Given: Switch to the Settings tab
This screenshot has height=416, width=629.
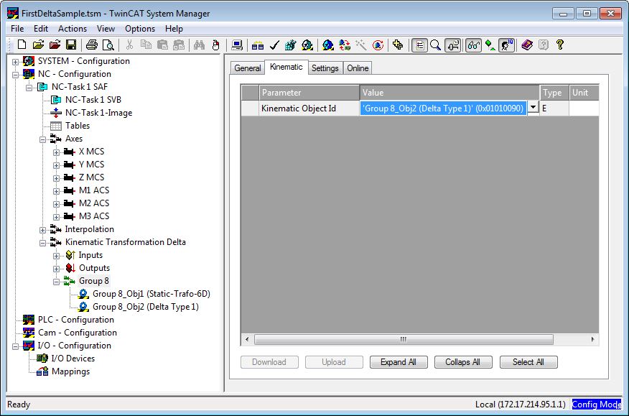Looking at the screenshot, I should 325,68.
